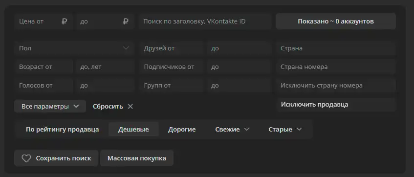Sort by 'Дешевые' tab
The height and width of the screenshot is (177, 414).
[133, 130]
